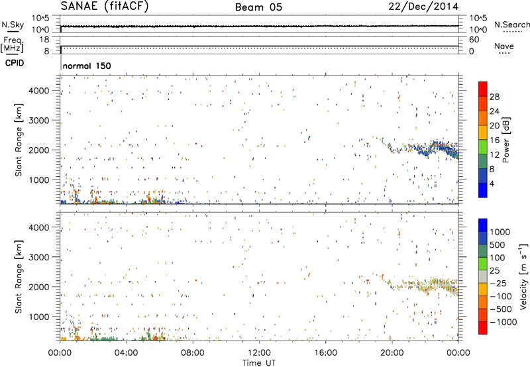Click the '-100' velocity colorbar tick
Viewport: 530px width, 367px height.
pos(501,296)
